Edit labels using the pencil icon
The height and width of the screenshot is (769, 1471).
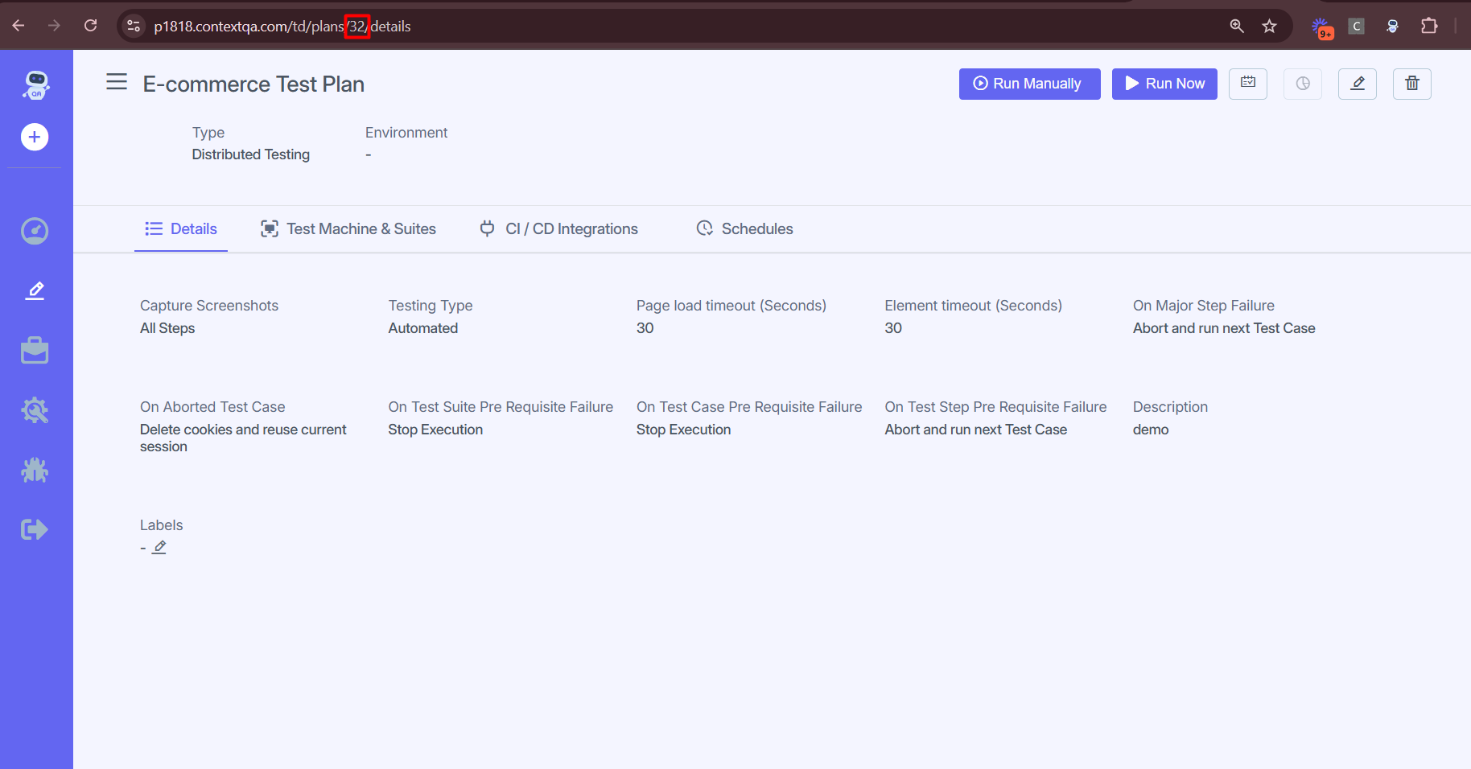click(x=160, y=548)
